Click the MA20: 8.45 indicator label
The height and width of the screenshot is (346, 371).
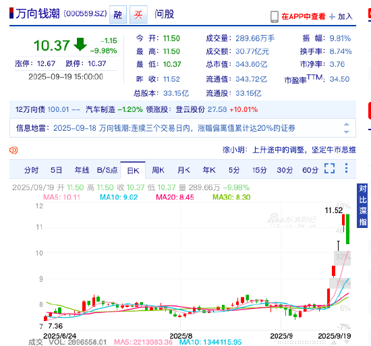(175, 197)
